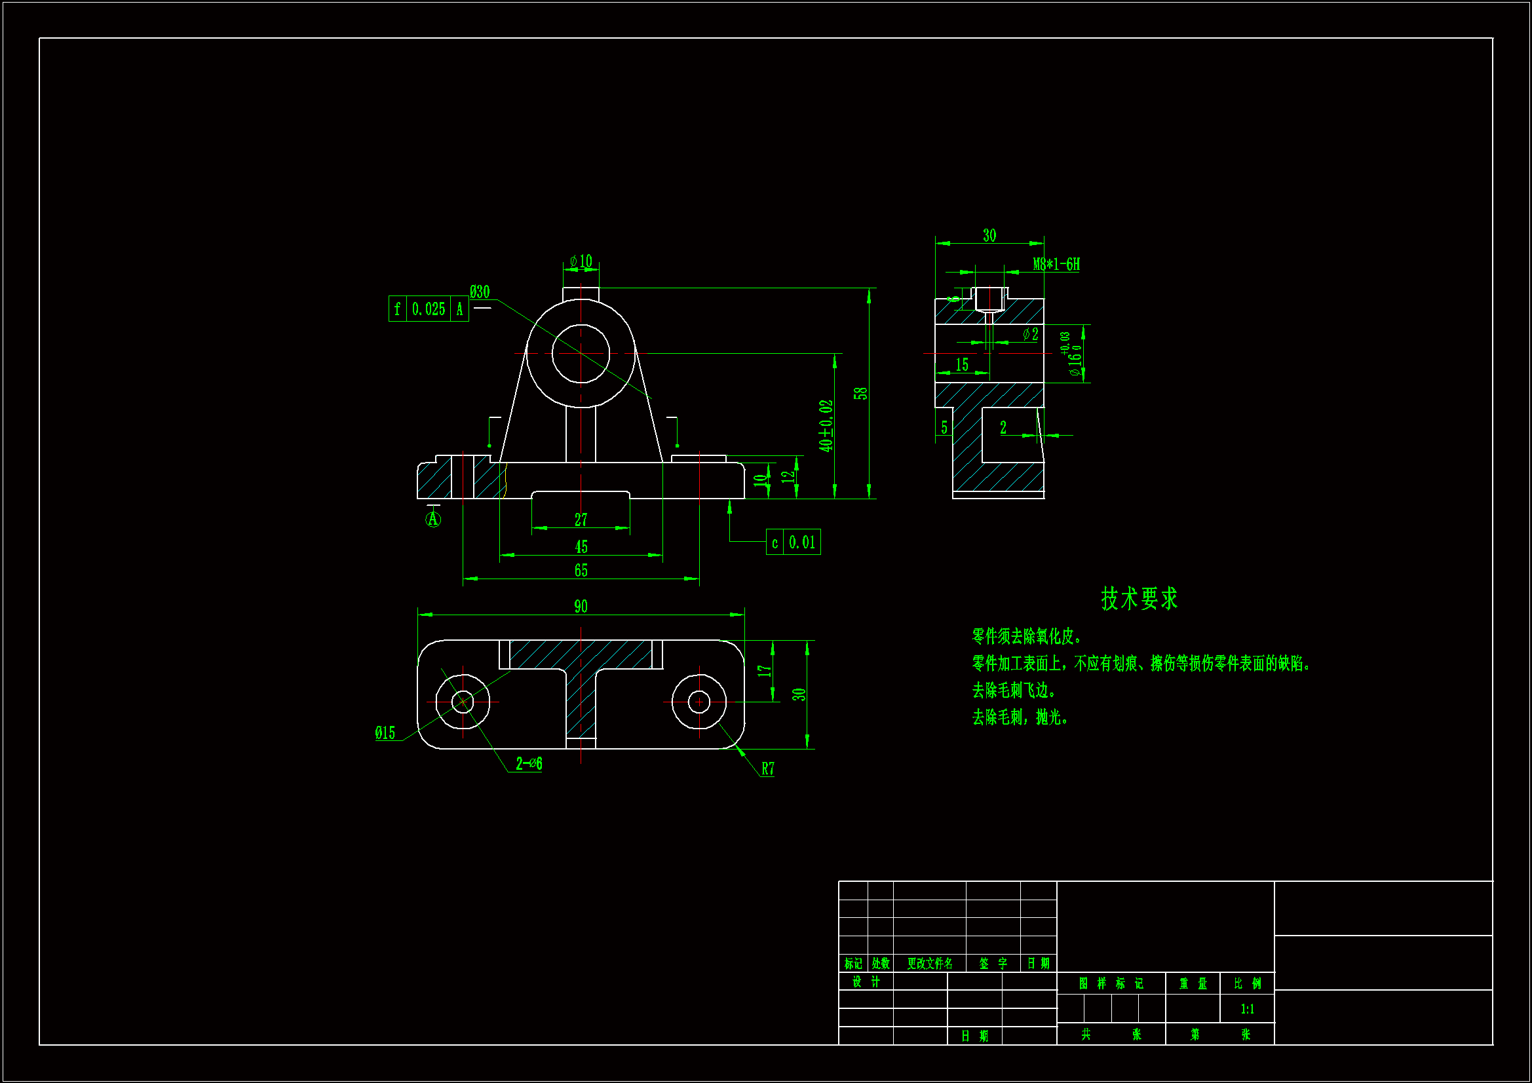Click the 1:1 scale cell

coord(1247,1009)
